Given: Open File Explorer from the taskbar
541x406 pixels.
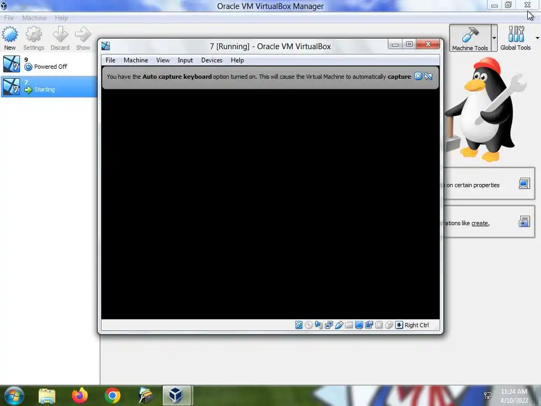Looking at the screenshot, I should point(47,395).
